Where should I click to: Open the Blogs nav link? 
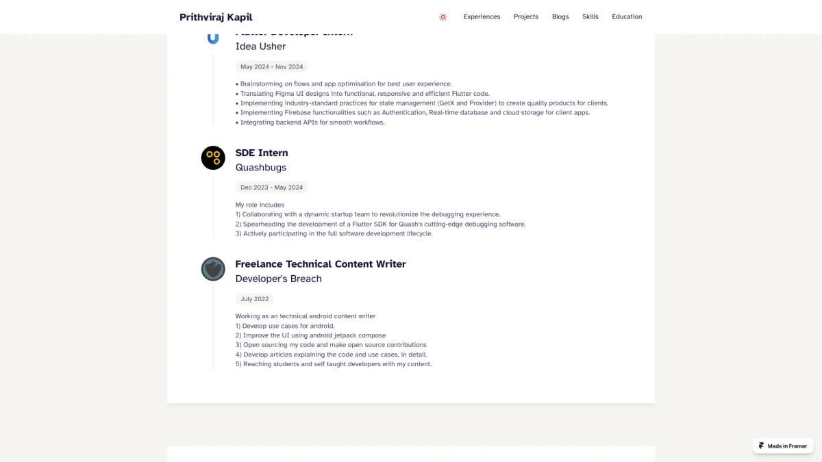[560, 17]
